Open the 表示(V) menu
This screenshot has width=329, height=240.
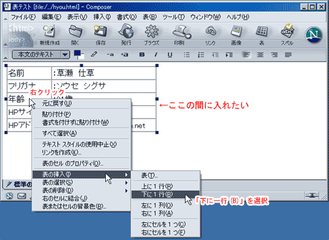77,17
